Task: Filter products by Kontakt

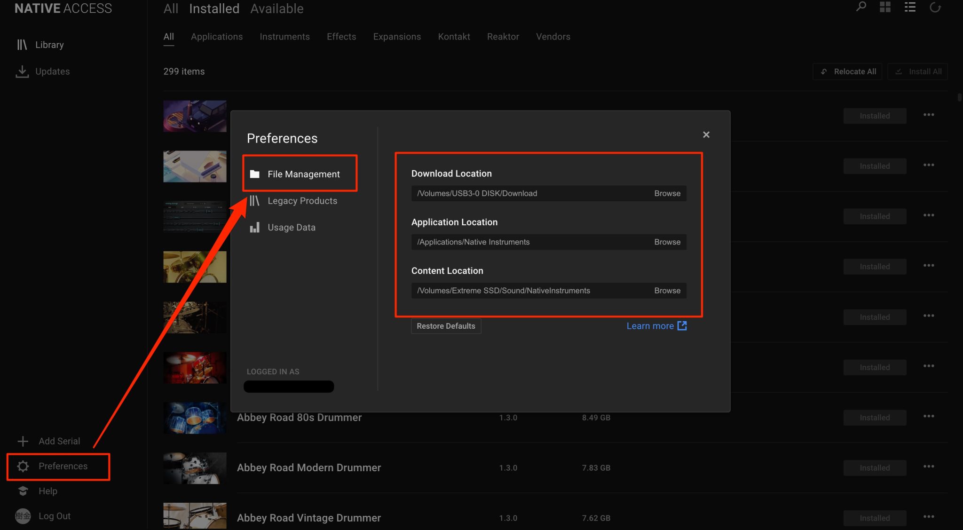Action: point(453,37)
